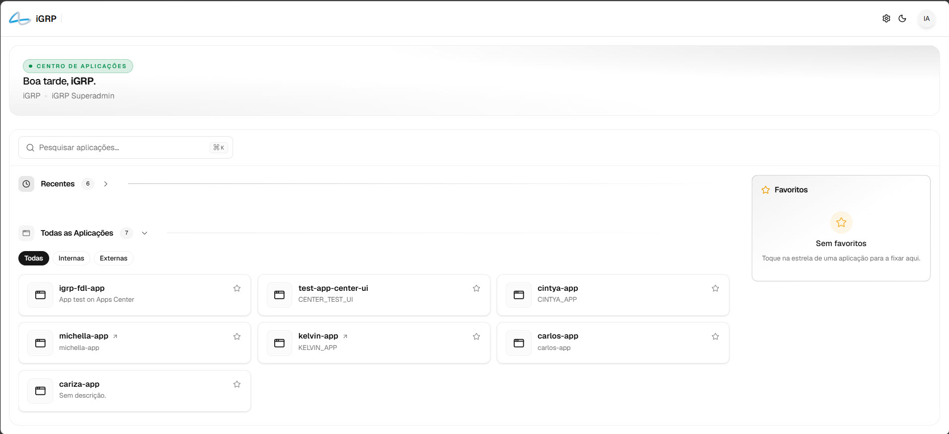The height and width of the screenshot is (434, 949).
Task: Click the michella-app window icon
Action: tap(40, 343)
